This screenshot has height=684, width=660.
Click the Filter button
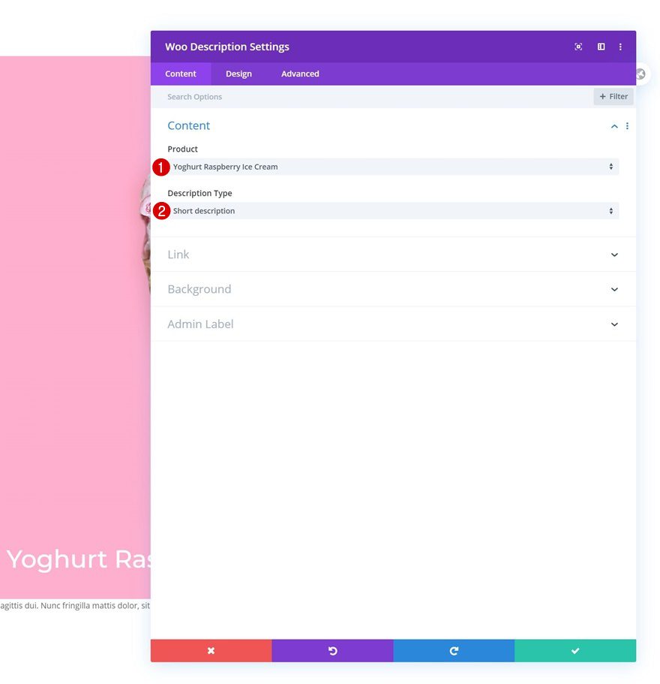613,96
